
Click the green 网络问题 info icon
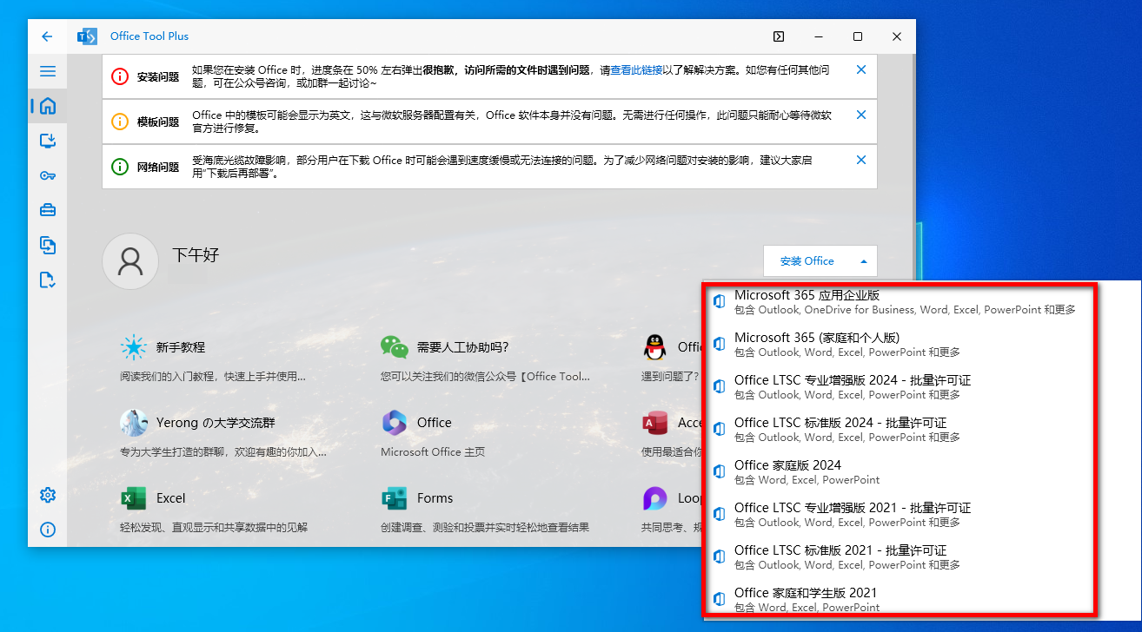(x=120, y=167)
